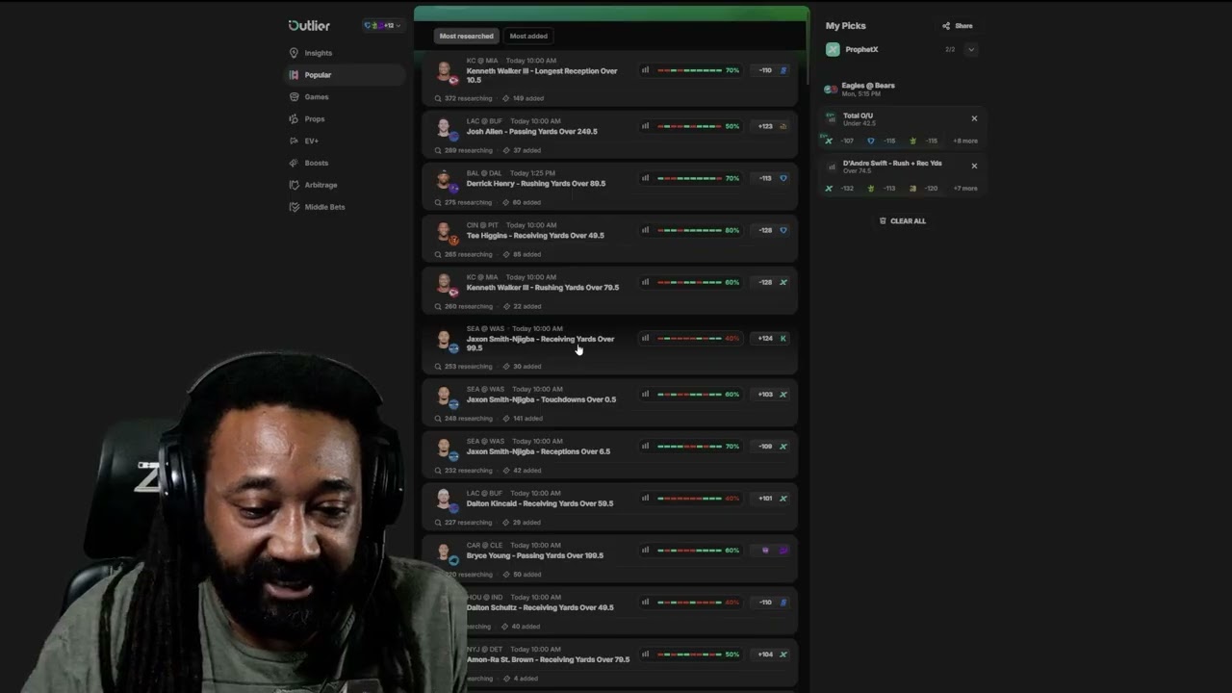The width and height of the screenshot is (1232, 693).
Task: Click the -113 odds for Derrick Henry
Action: tap(772, 178)
